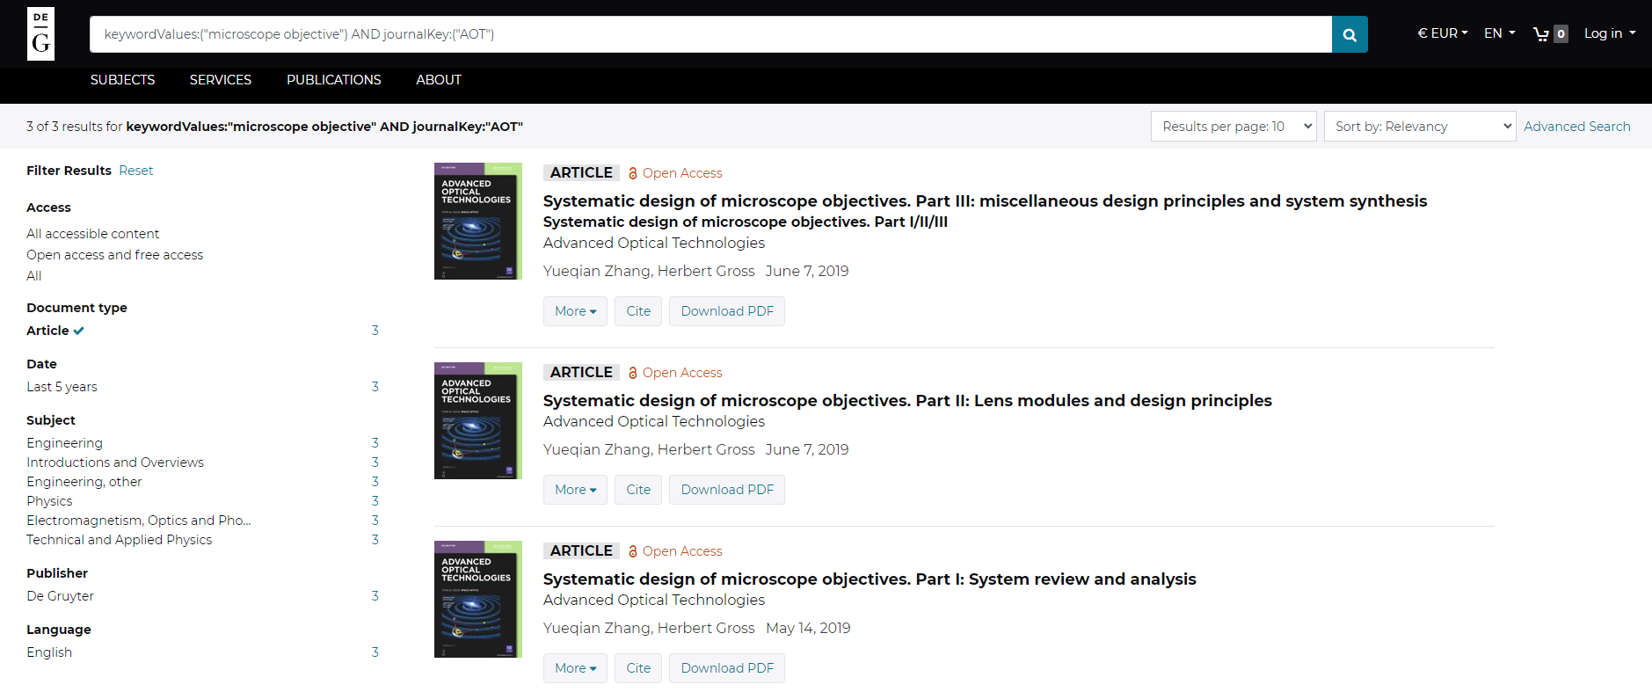
Task: Open the Log in dropdown
Action: pos(1610,33)
